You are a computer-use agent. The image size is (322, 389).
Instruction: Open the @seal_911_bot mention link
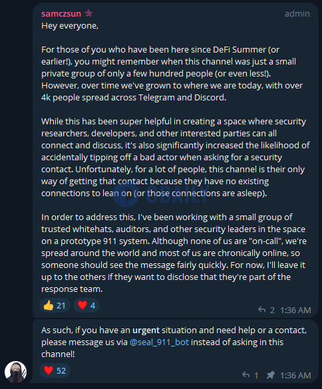[x=159, y=342]
